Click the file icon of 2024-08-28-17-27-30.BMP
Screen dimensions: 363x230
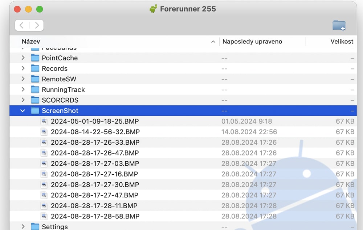click(x=44, y=184)
